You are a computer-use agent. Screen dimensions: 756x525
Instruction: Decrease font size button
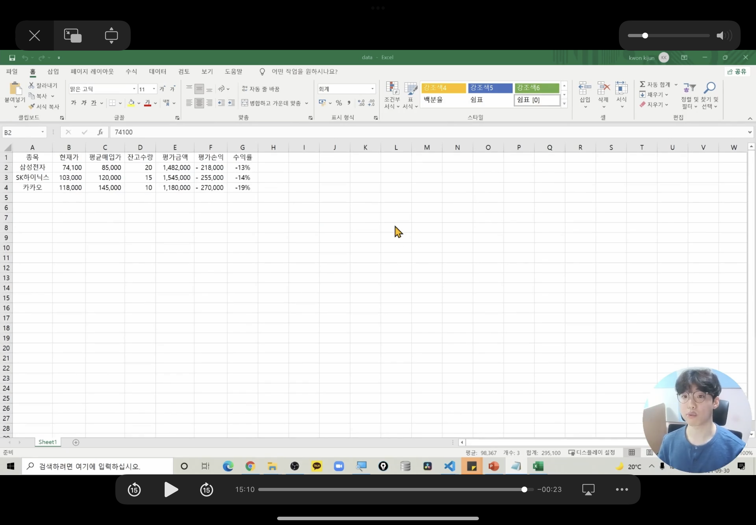pos(173,89)
